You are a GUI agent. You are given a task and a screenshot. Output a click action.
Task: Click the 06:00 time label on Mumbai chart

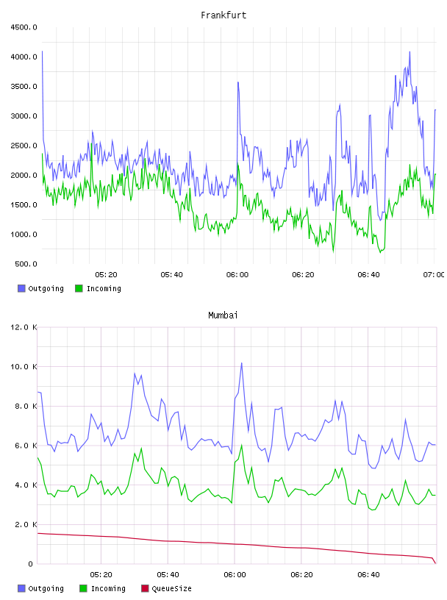(235, 575)
